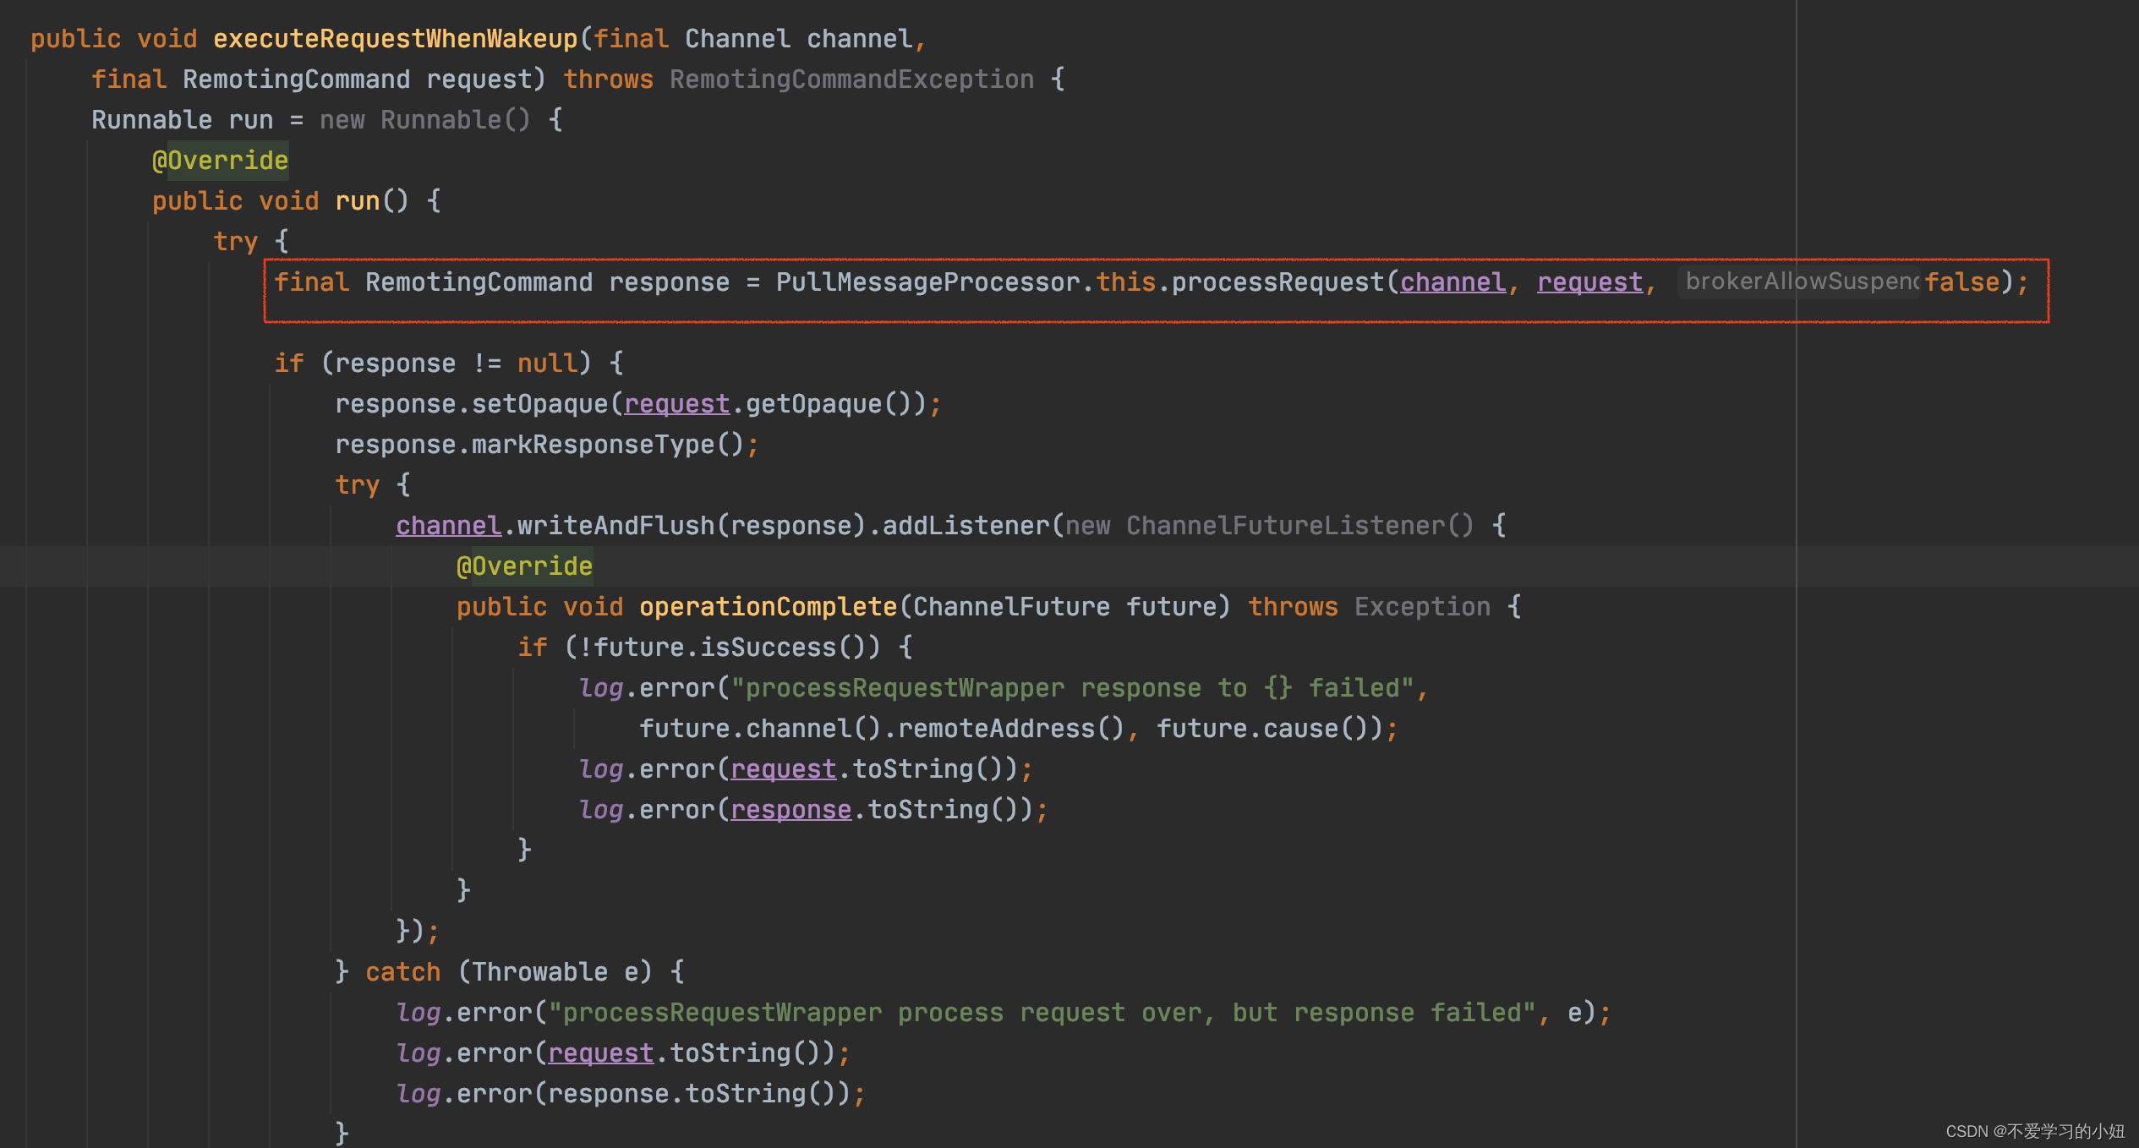Viewport: 2139px width, 1148px height.
Task: Click the addListener method call
Action: tap(966, 526)
